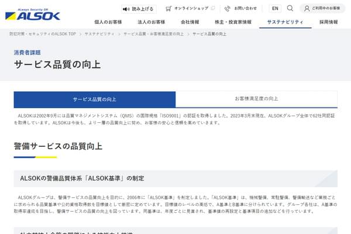
Task: Click the ご利用中のお客様 button
Action: 322,9
